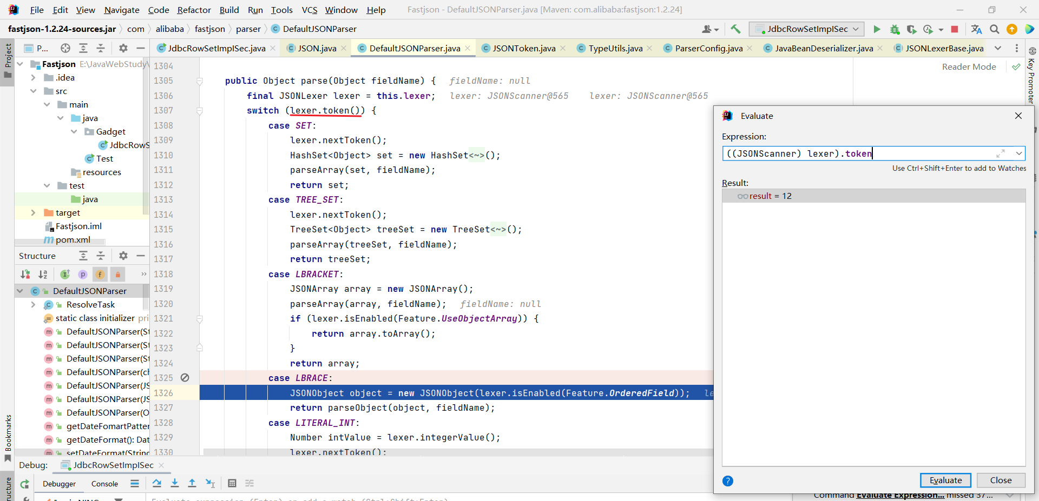
Task: Click Select Opened File target icon
Action: tap(65, 48)
